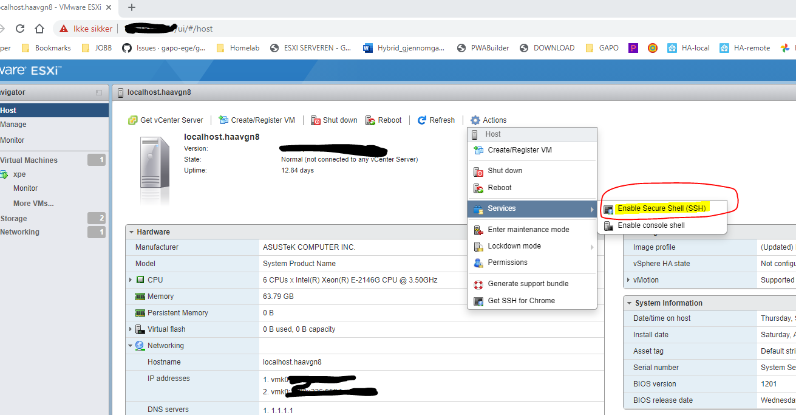
Task: Click the Get SSH for Chrome icon
Action: tap(478, 300)
